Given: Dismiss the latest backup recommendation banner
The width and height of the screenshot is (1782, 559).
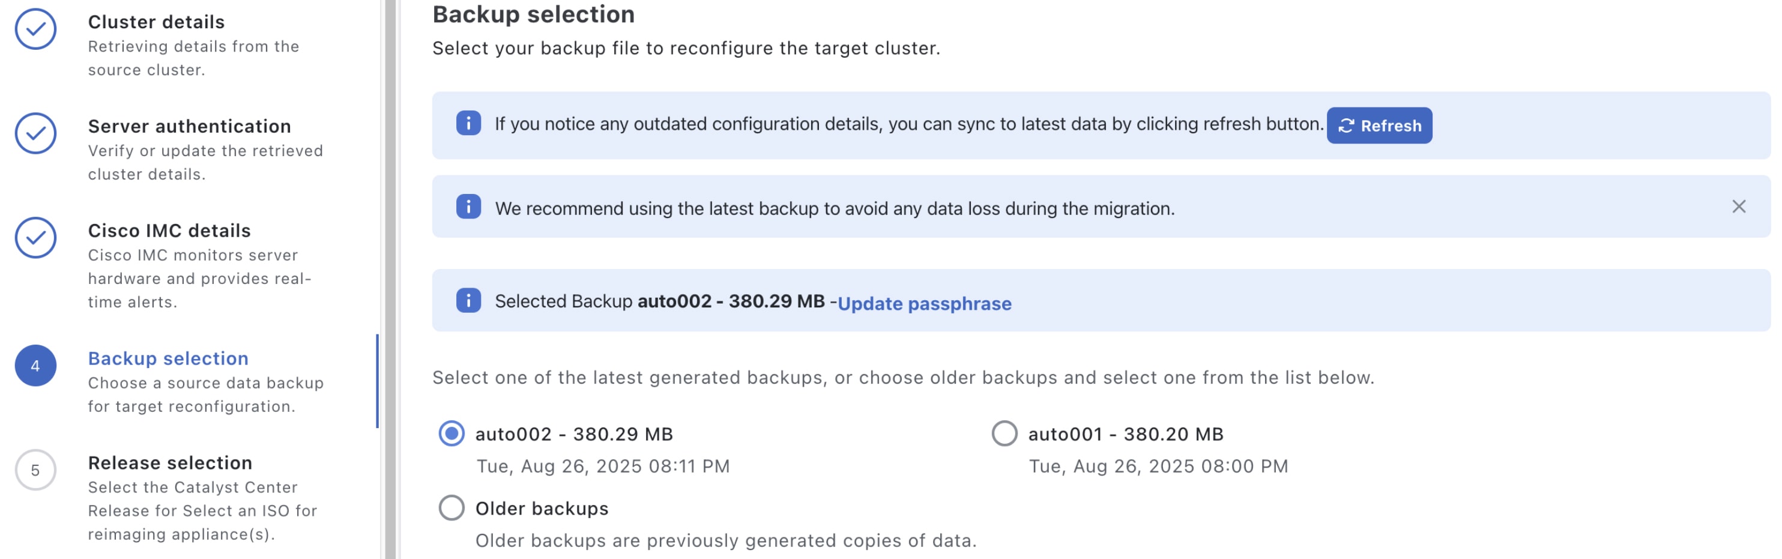Looking at the screenshot, I should [x=1738, y=207].
